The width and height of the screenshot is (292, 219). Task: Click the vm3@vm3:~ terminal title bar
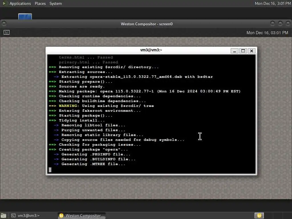[151, 50]
